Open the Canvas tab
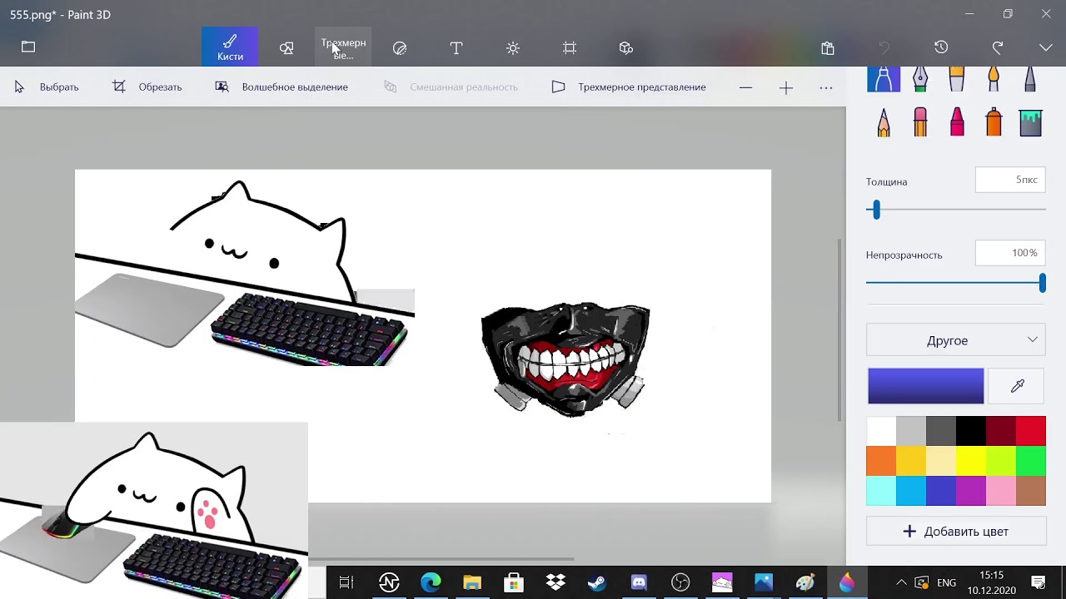The height and width of the screenshot is (599, 1066). (x=570, y=48)
